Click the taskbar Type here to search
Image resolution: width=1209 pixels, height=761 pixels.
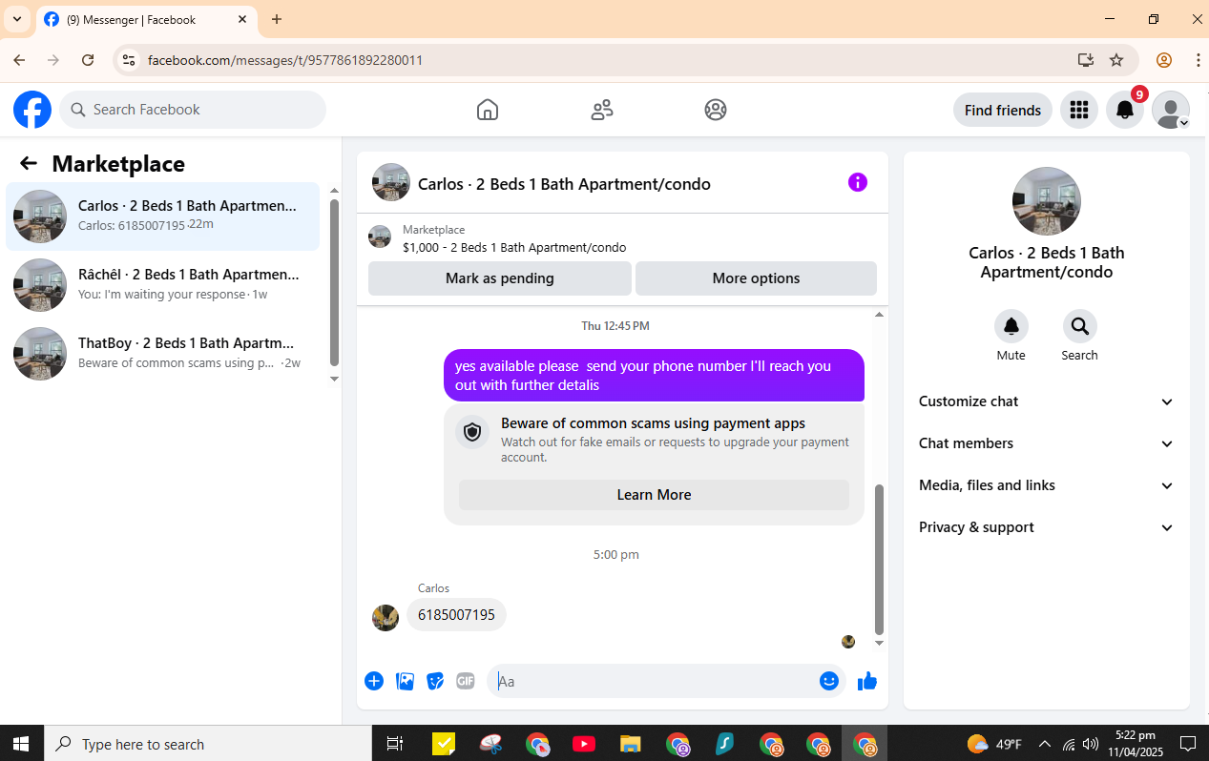point(206,744)
